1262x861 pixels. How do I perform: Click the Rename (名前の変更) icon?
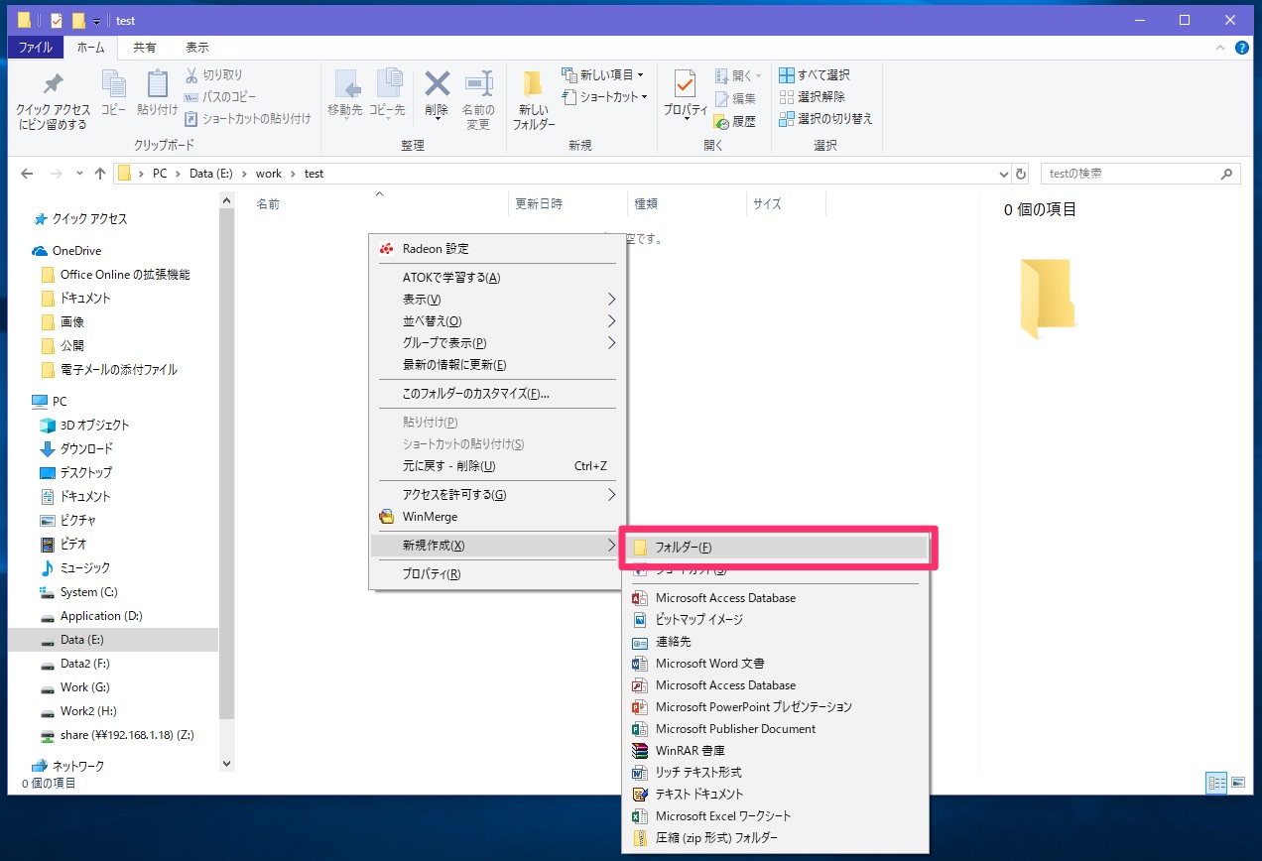click(x=478, y=83)
